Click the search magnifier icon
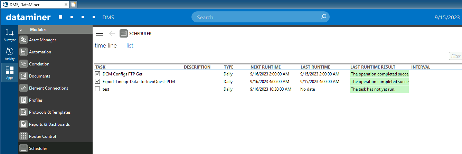Viewport: 462px width, 154px height. [323, 17]
